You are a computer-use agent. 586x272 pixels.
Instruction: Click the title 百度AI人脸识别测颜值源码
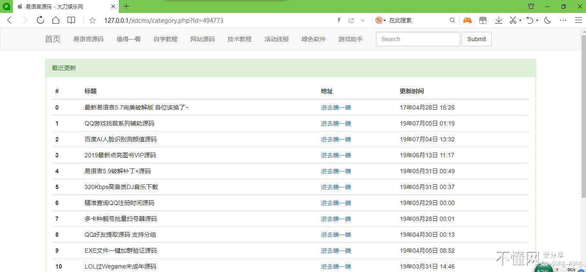click(x=121, y=139)
